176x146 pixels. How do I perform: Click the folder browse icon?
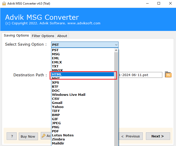168,75
